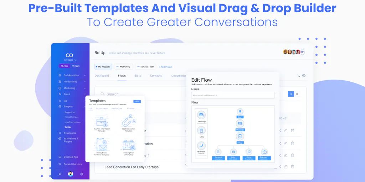Open the Bots tab
The width and height of the screenshot is (365, 182).
click(x=138, y=76)
